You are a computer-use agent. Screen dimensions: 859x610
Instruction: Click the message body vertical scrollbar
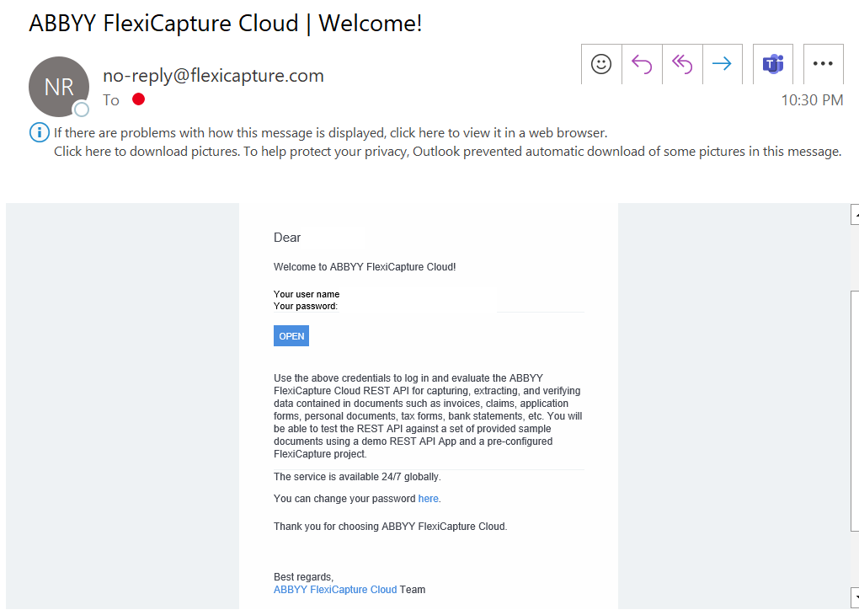pyautogui.click(x=855, y=411)
